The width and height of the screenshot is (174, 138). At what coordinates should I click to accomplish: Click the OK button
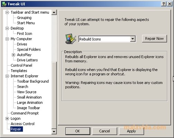(77, 131)
